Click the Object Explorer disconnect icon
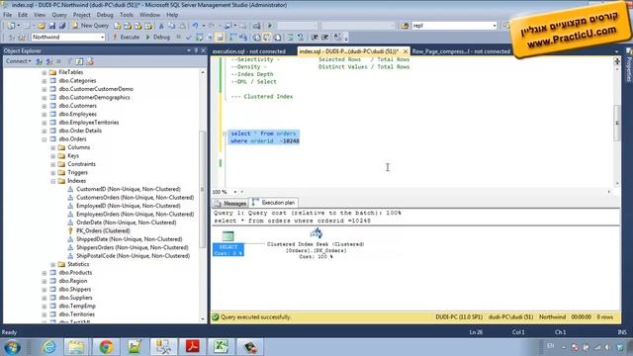Image resolution: width=633 pixels, height=356 pixels. [x=48, y=61]
